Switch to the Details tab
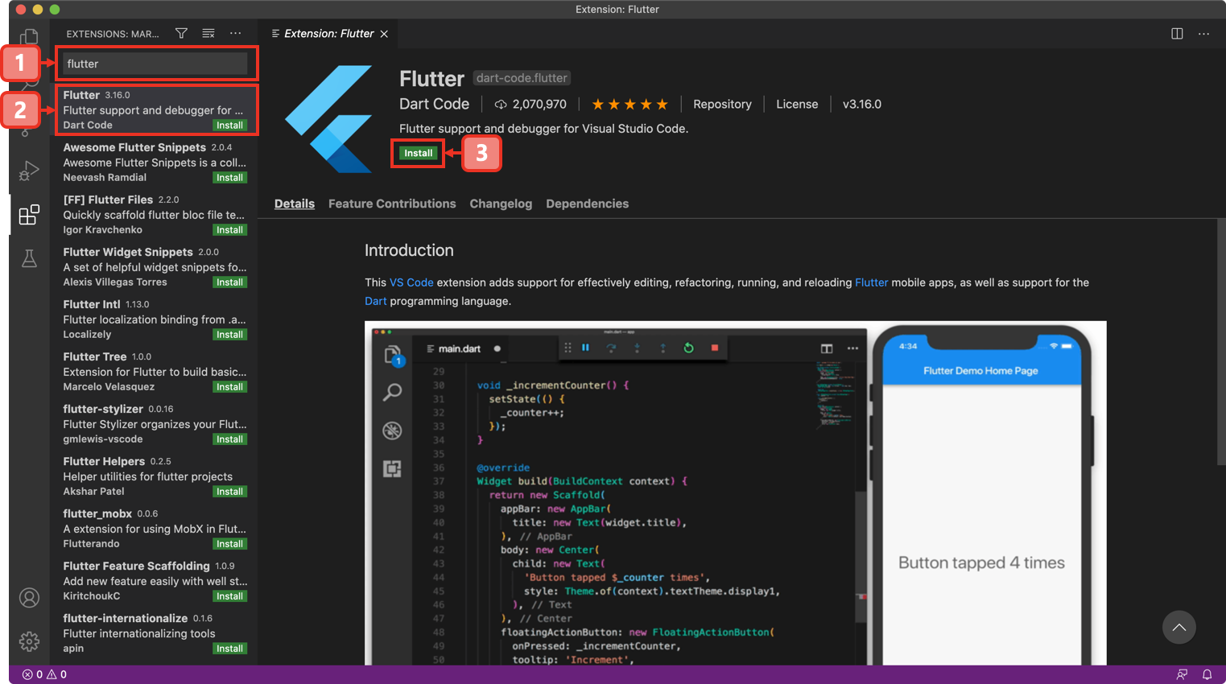 (295, 204)
